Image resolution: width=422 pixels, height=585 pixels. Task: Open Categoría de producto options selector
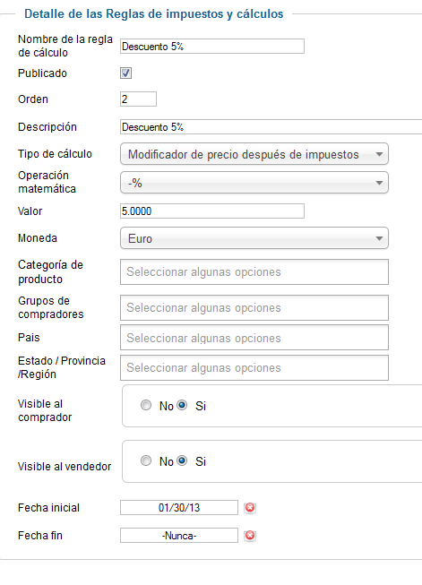tap(254, 272)
